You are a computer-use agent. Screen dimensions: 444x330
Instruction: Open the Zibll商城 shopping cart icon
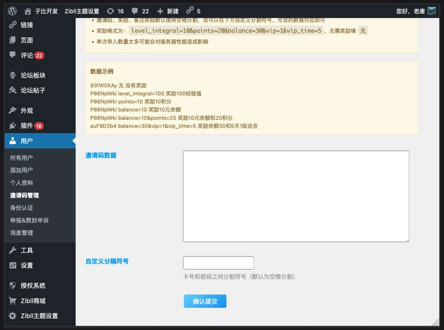[x=13, y=301]
